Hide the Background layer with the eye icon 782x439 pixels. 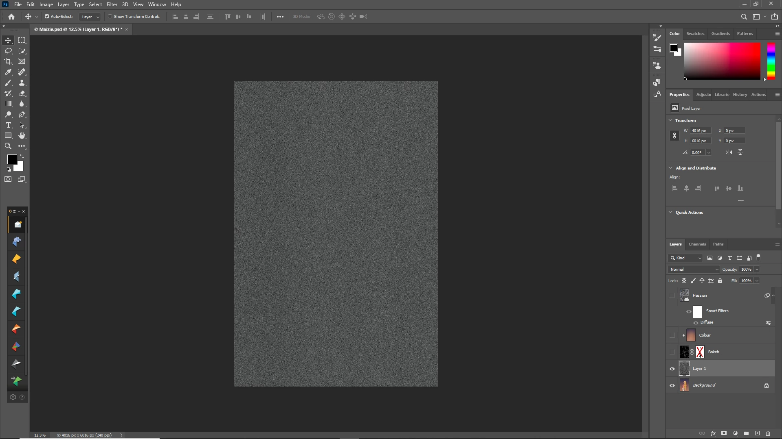coord(672,385)
